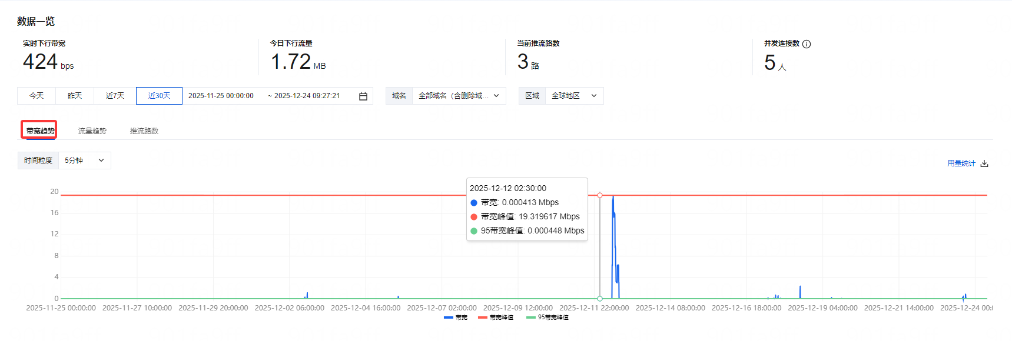Click x-axis label 2025-12-19 04:00:00
This screenshot has height=341, width=1012.
click(822, 308)
